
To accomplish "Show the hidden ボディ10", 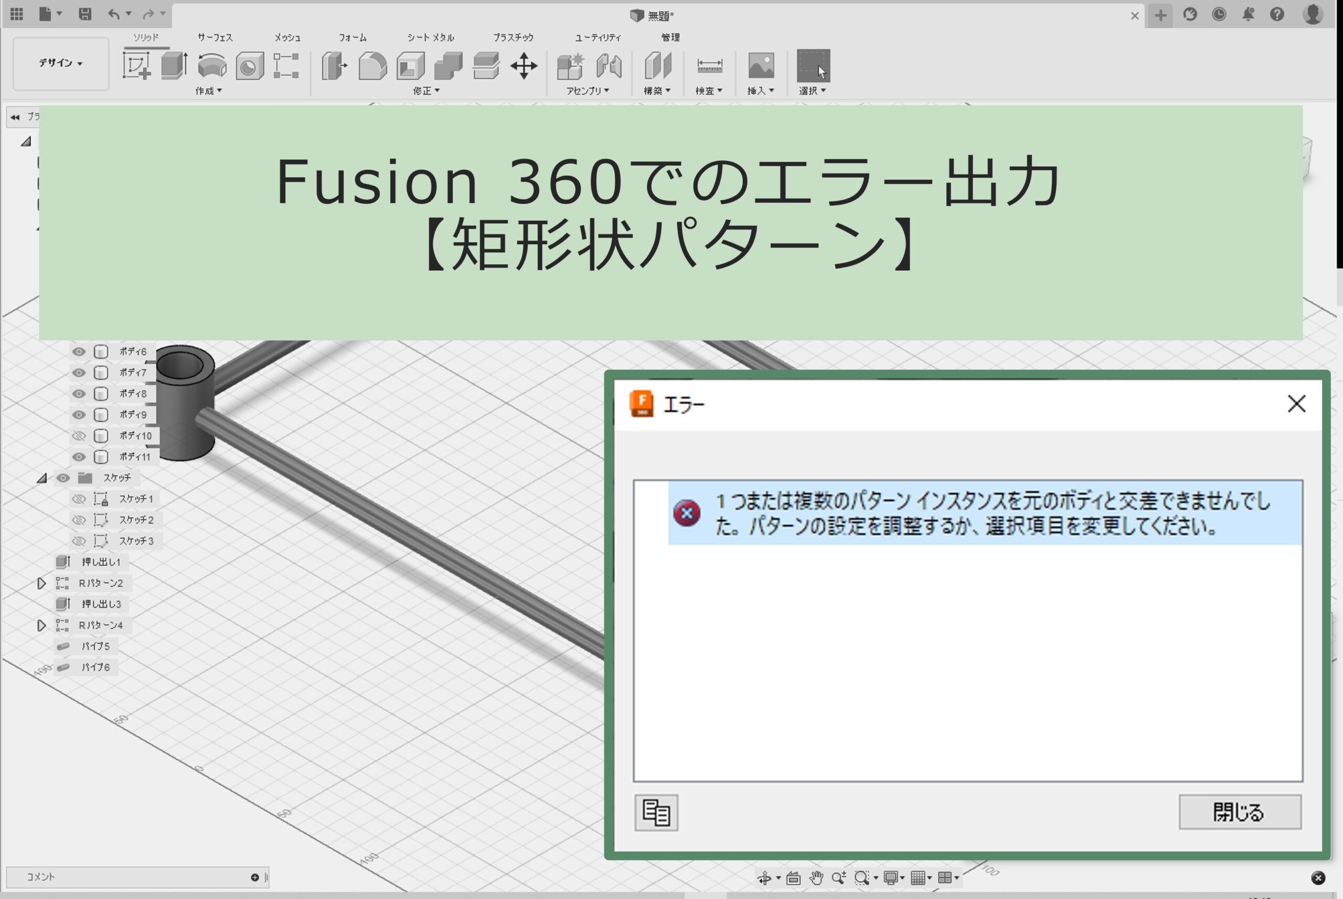I will 79,436.
